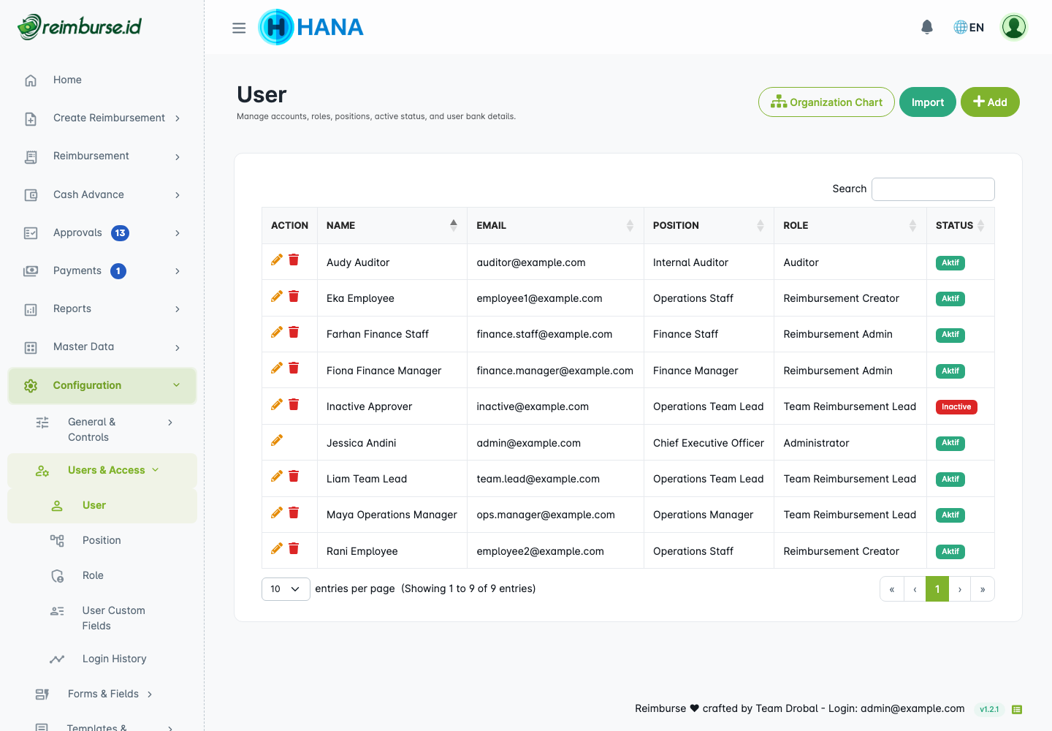The width and height of the screenshot is (1052, 731).
Task: Click the Import button
Action: pos(928,102)
